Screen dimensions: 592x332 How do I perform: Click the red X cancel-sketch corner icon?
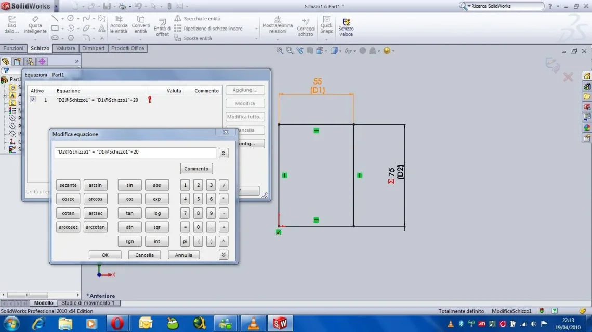click(x=568, y=77)
